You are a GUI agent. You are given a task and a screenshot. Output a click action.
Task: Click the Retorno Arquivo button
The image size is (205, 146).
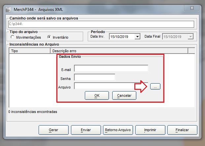tap(118, 130)
